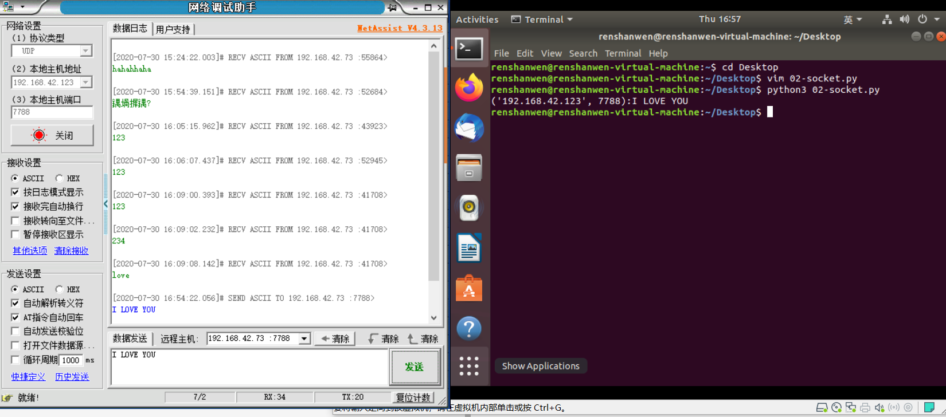The height and width of the screenshot is (417, 946).
Task: Toggle AT指令自动回车 checkbox
Action: 15,317
